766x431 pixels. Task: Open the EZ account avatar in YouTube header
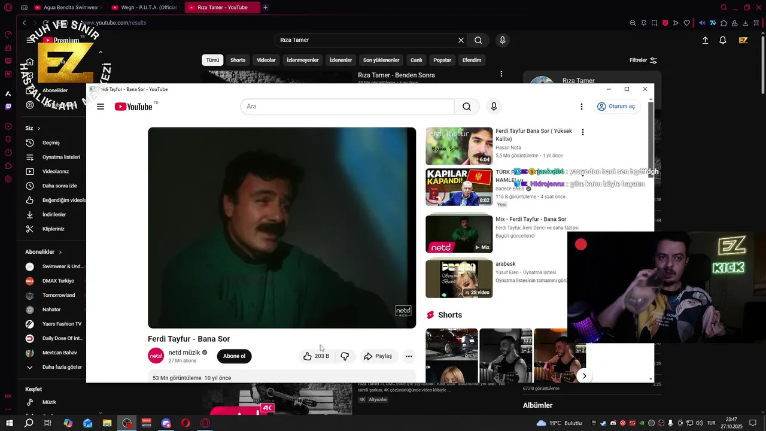[743, 40]
